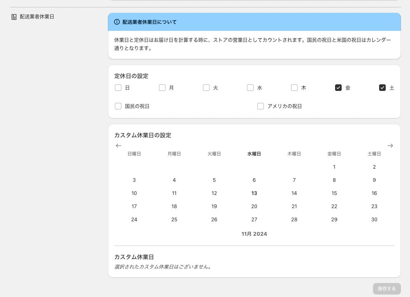Click the 定休日の設定 heading
Screen dimensions: 410x297
[x=131, y=76]
